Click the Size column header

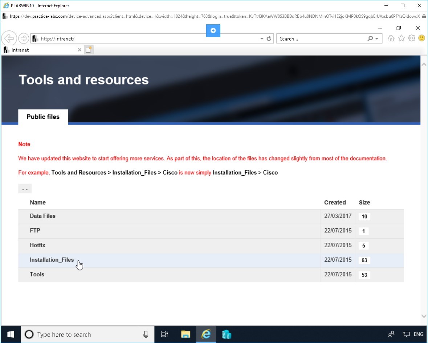364,203
